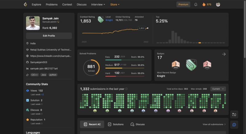
Task: Click the Views eye icon in Community Stats
Action: click(28, 91)
